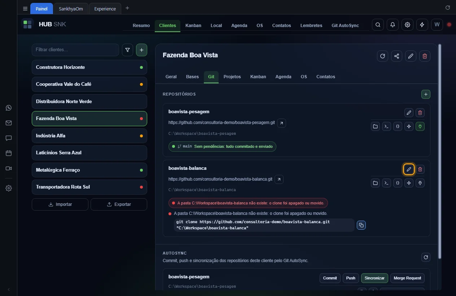Image resolution: width=456 pixels, height=296 pixels.
Task: Open WhatsApp from the left sidebar
Action: 9,108
